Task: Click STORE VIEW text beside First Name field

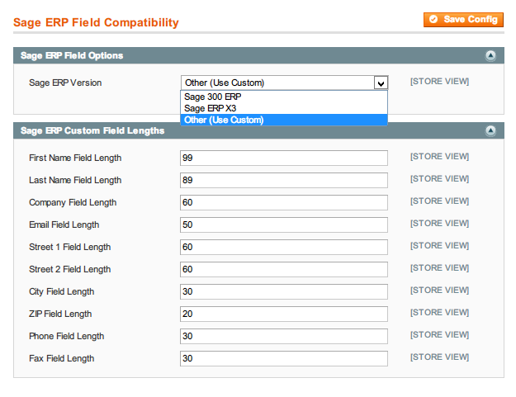Action: tap(439, 157)
